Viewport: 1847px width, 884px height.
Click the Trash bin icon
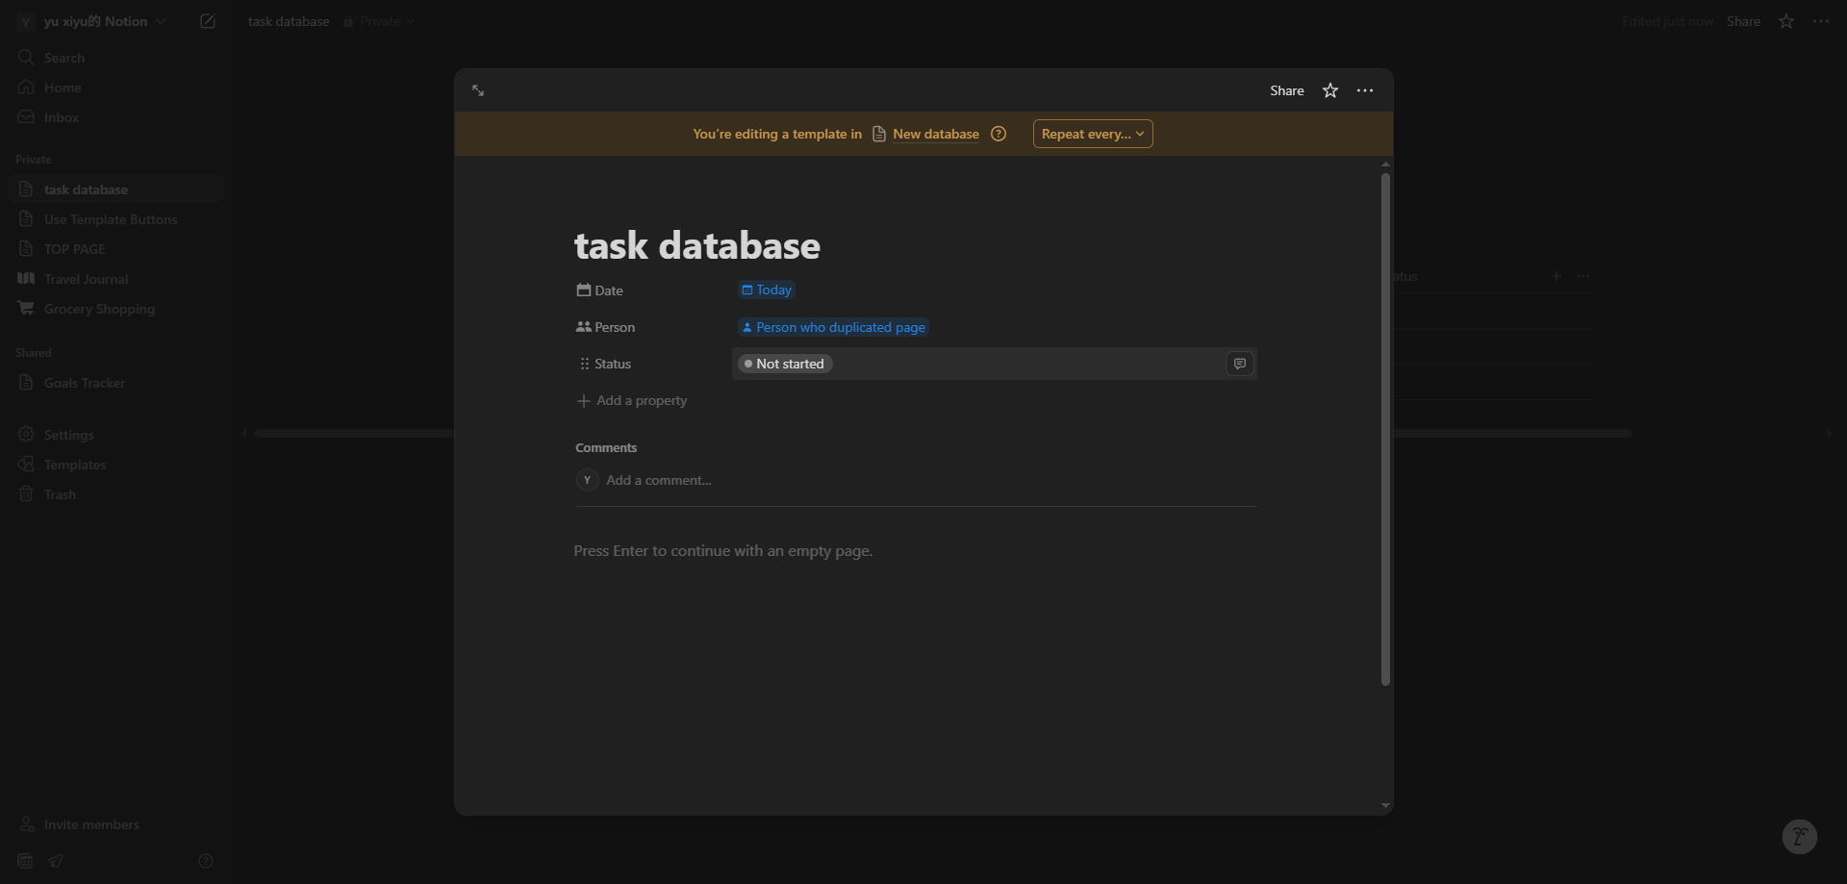click(26, 494)
